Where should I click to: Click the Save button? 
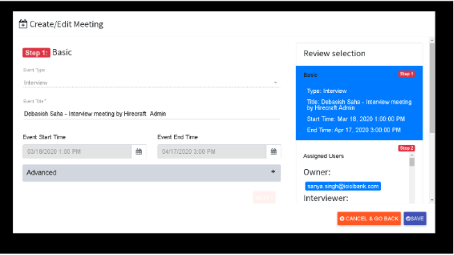415,218
